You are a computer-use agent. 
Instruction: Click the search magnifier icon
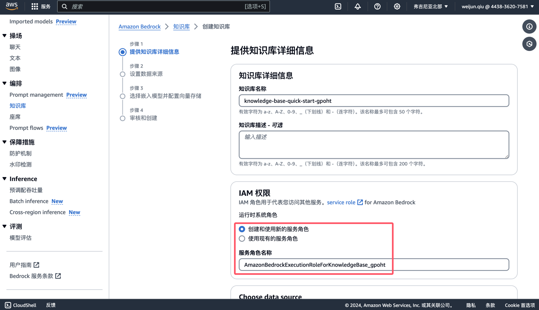point(65,6)
